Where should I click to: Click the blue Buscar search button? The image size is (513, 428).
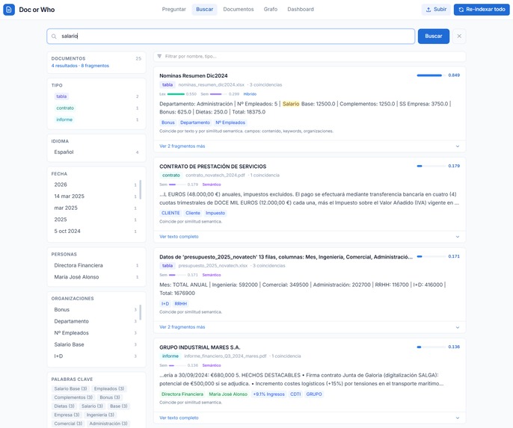tap(434, 37)
